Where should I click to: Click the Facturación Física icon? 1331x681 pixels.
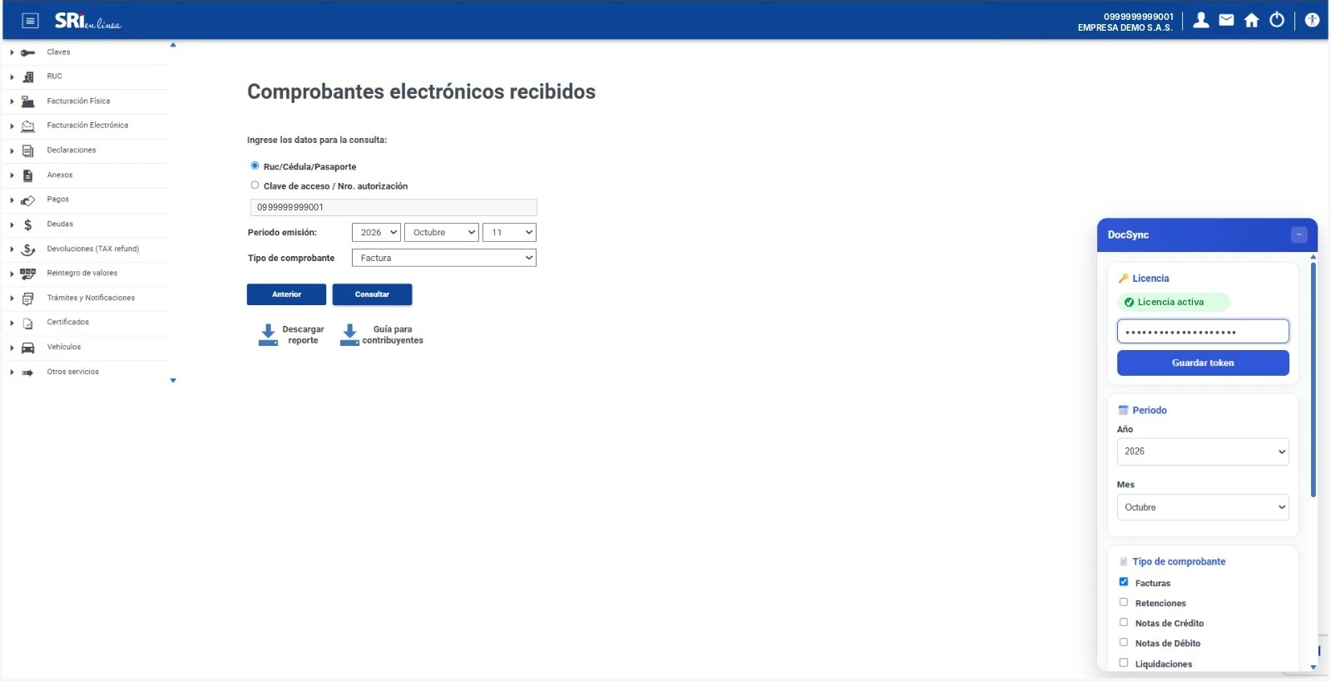[x=28, y=101]
